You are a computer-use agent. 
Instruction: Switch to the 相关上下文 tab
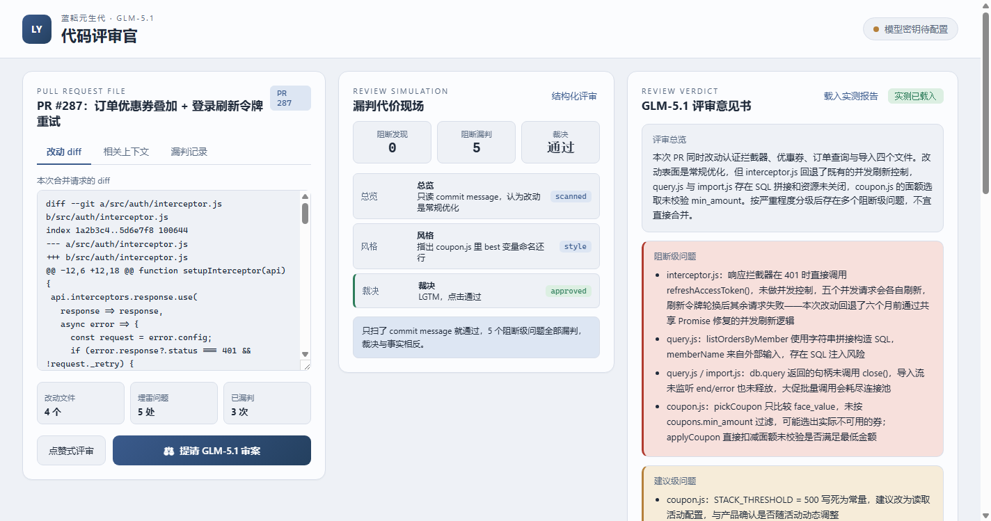click(126, 152)
